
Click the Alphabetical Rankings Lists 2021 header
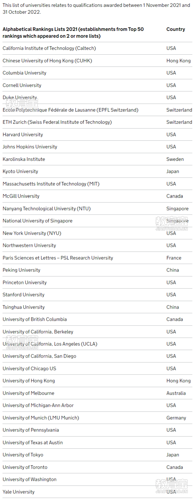73,33
